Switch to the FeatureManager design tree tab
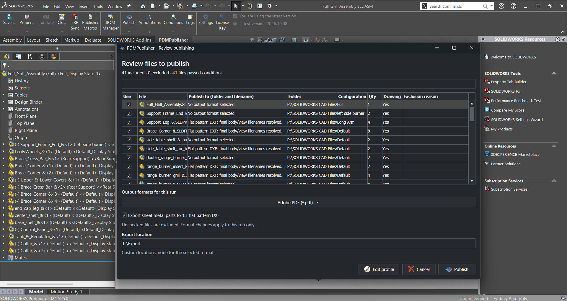Viewport: 567px width, 301px height. coord(7,57)
